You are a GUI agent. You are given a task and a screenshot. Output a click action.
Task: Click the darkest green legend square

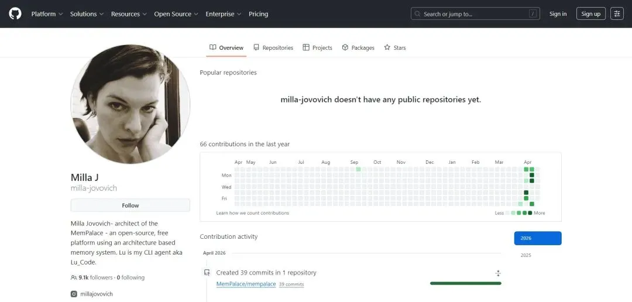point(530,213)
